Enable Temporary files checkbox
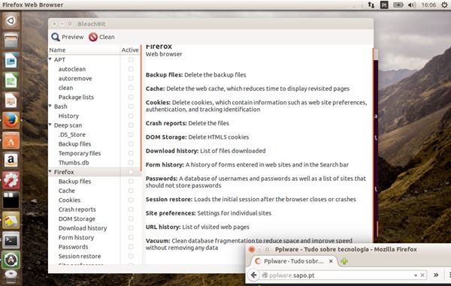 131,153
